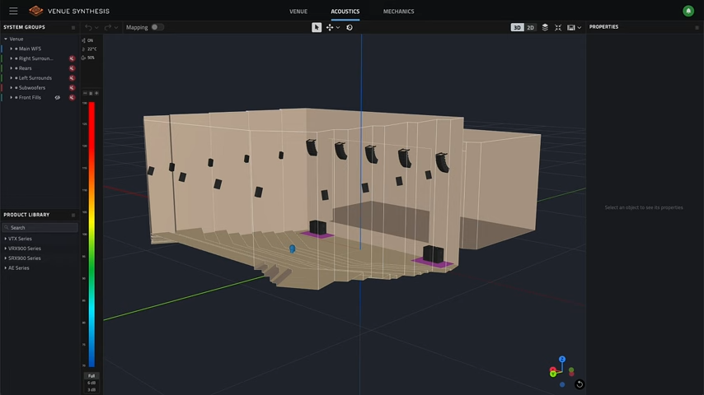Select the 6 dB scale range

[x=92, y=383]
